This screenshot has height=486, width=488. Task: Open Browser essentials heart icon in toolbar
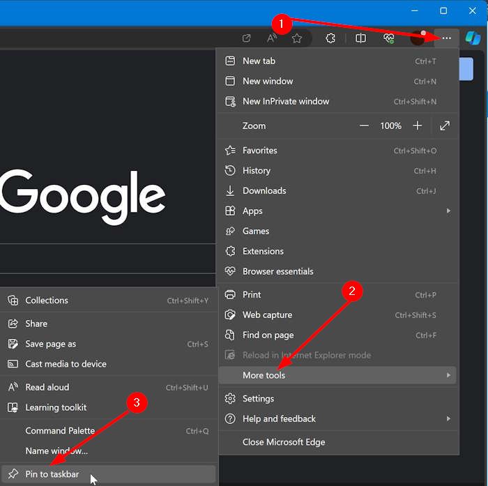[x=389, y=38]
